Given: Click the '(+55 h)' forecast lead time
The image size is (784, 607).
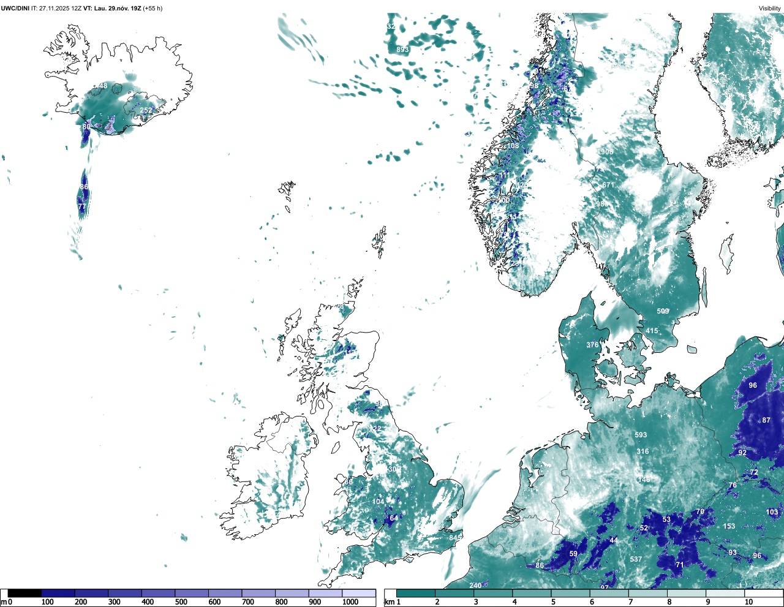Looking at the screenshot, I should click(153, 8).
